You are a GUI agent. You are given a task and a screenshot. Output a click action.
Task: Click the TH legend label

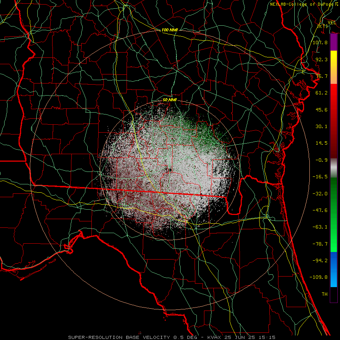[325, 294]
